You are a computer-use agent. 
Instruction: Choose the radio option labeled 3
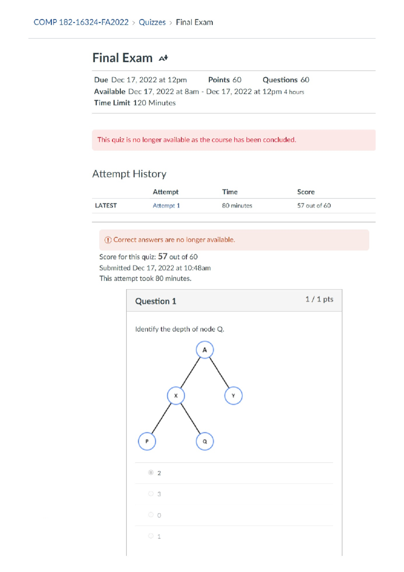coord(151,494)
